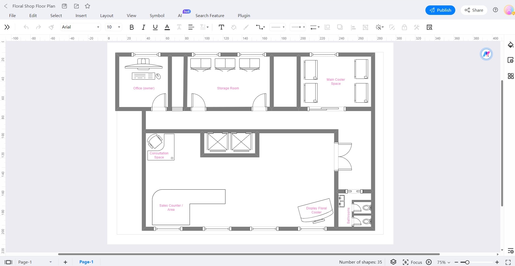Click the Find and Replace icon
515x266 pixels.
click(429, 27)
